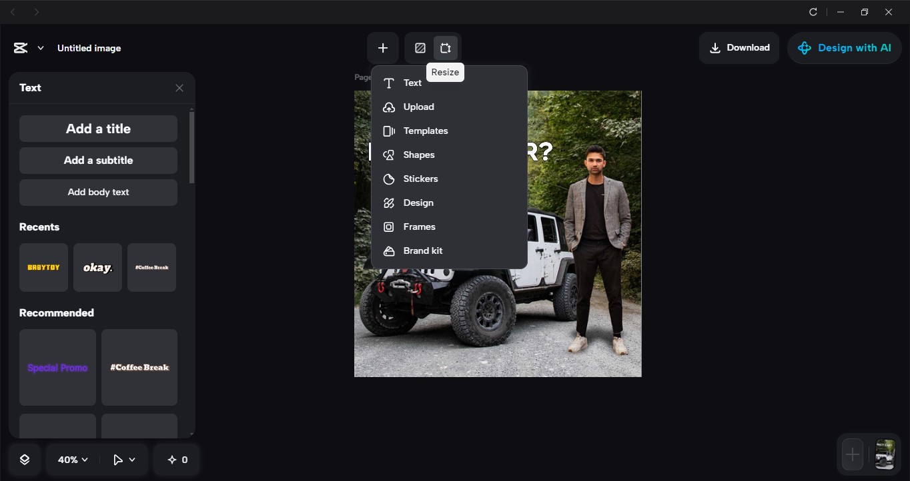
Task: Choose Shapes from the insert menu
Action: (419, 155)
